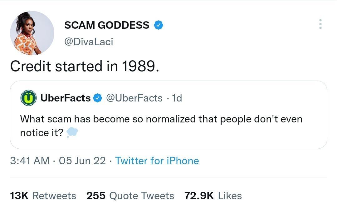The width and height of the screenshot is (337, 208).
Task: Click the 05 Jun 22 date
Action: (82, 161)
